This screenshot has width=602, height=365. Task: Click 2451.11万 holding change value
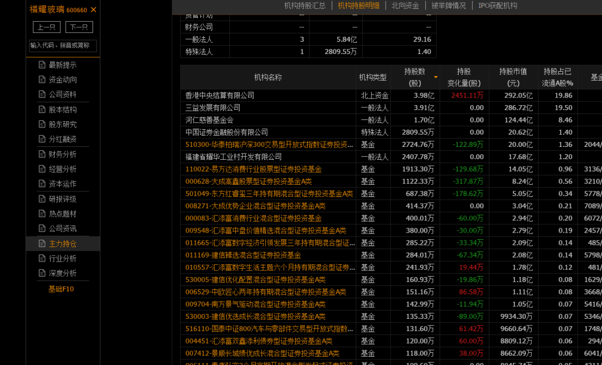tap(467, 96)
